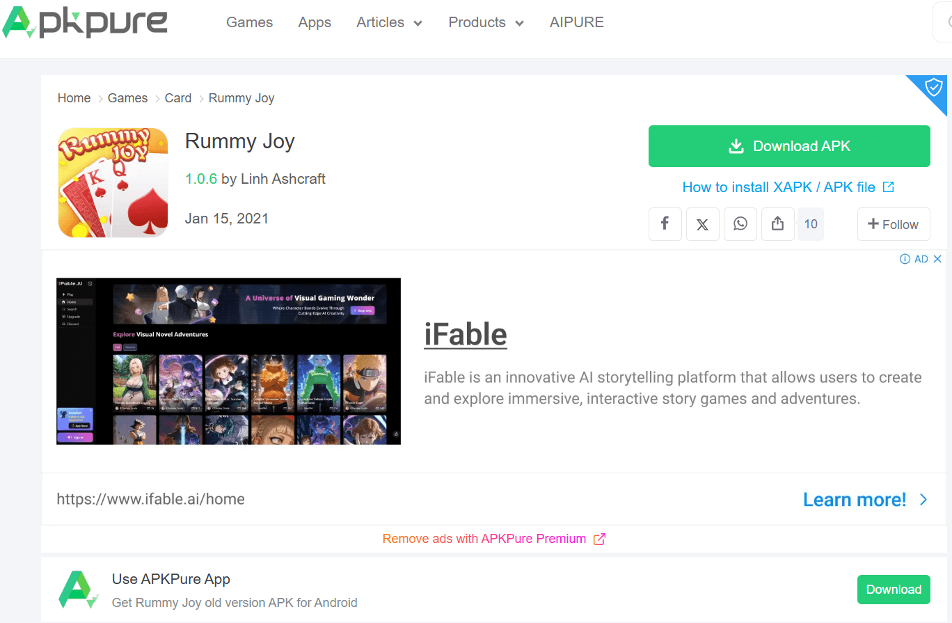
Task: Close the iFable ad with X
Action: coord(937,259)
